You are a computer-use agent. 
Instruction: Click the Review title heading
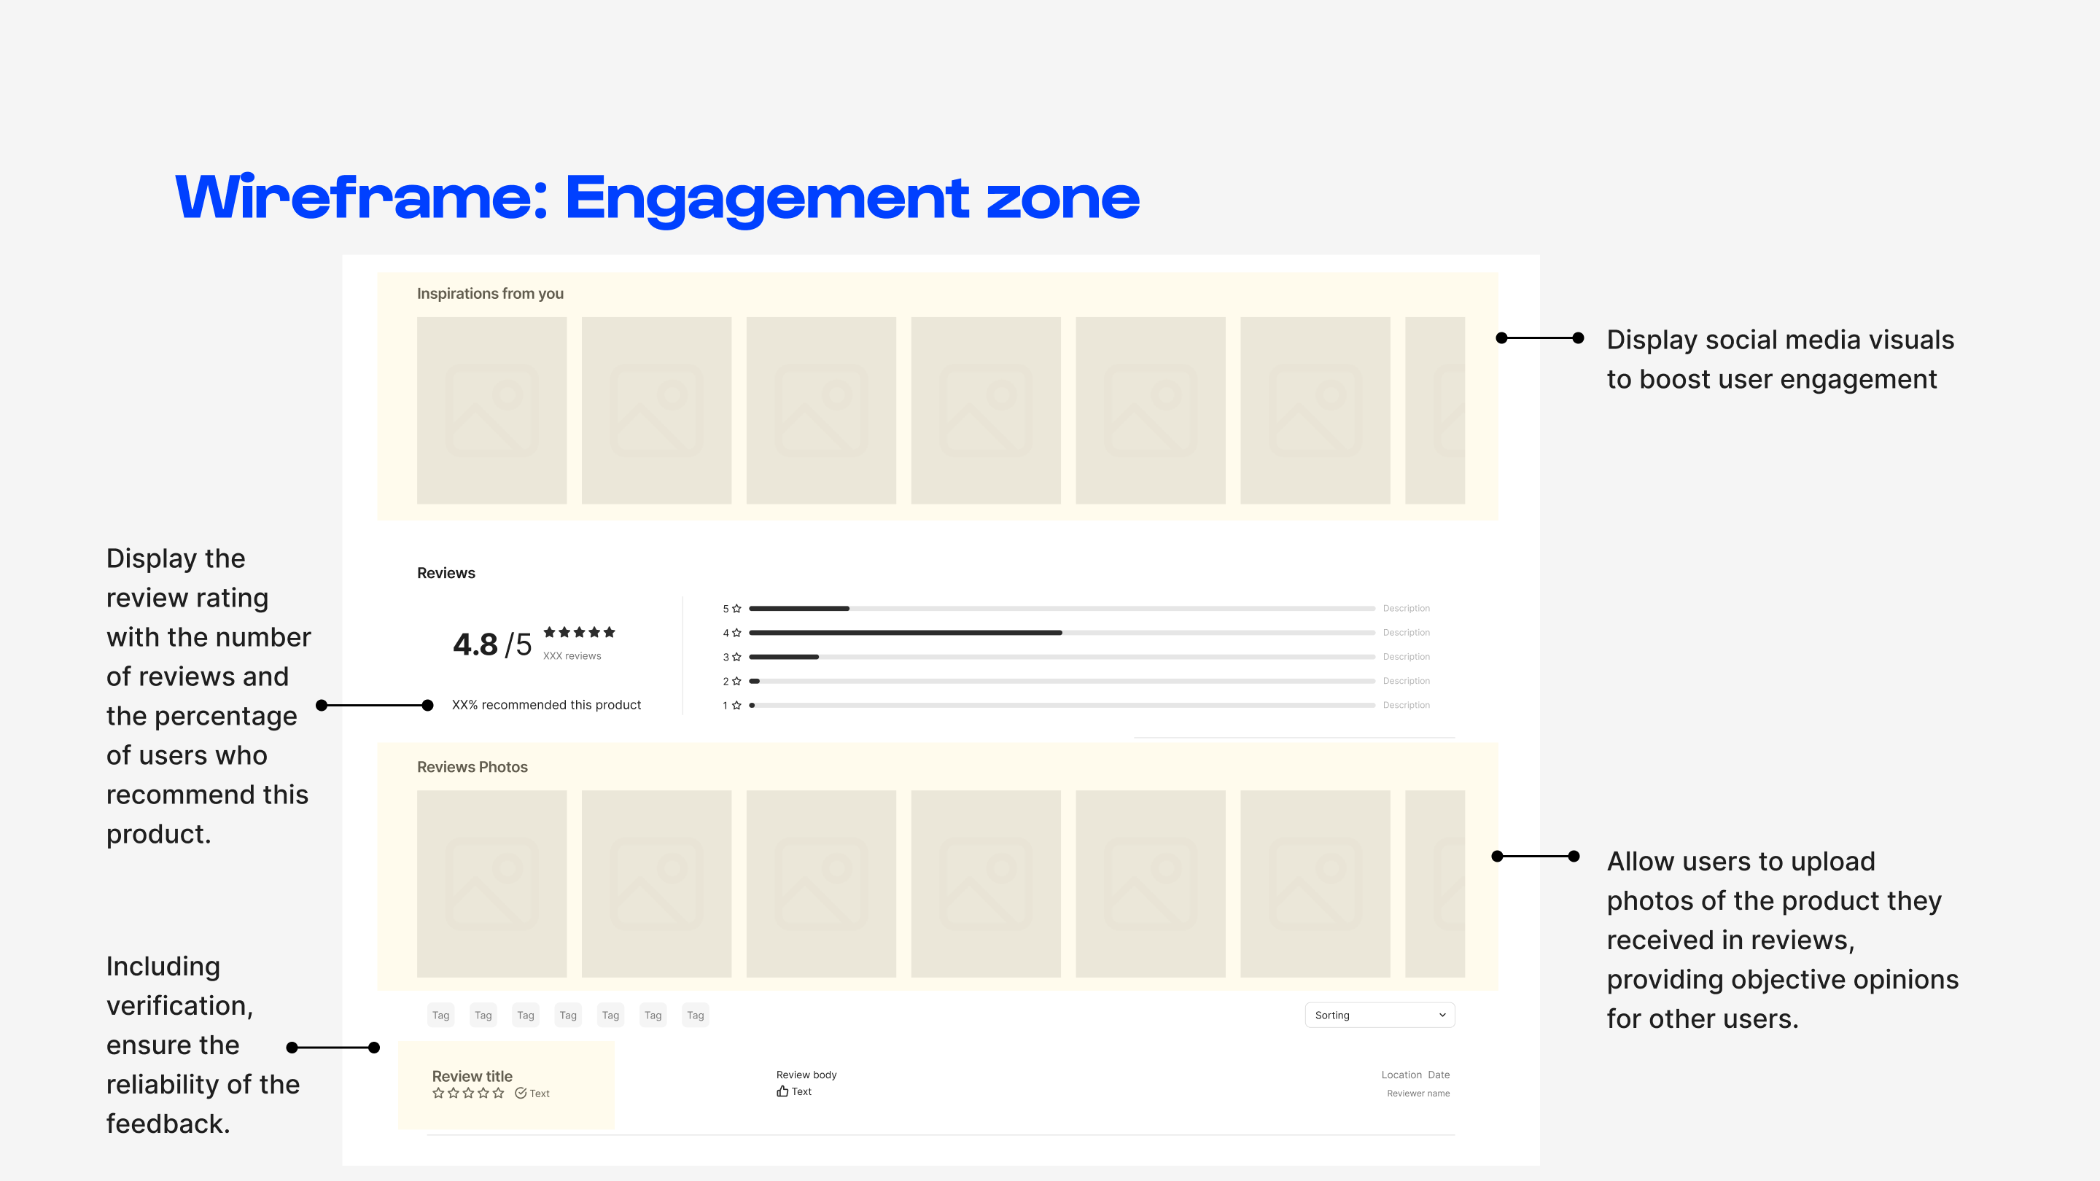pyautogui.click(x=472, y=1076)
